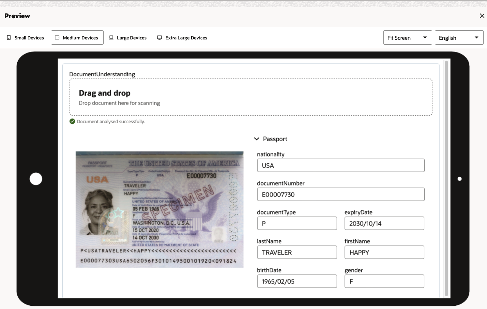Open the English language dropdown
This screenshot has width=487, height=309.
click(x=459, y=38)
